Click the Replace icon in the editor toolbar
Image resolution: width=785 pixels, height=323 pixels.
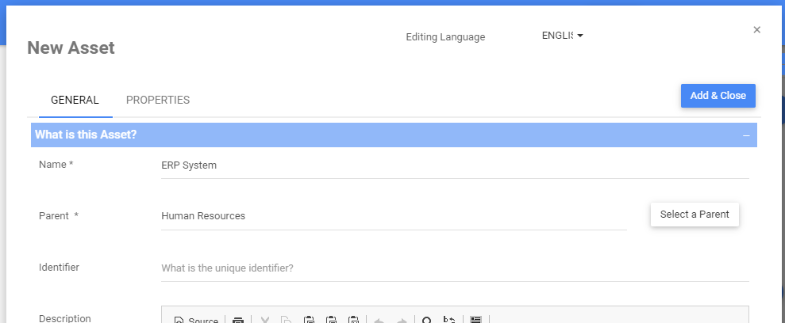pos(449,321)
